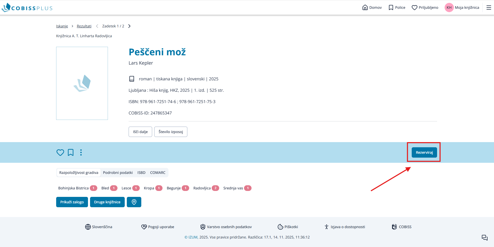Open the ISBD tab

point(141,173)
